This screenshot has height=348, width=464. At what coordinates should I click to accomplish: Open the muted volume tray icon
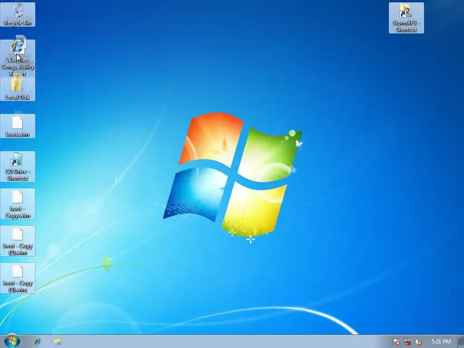point(418,342)
